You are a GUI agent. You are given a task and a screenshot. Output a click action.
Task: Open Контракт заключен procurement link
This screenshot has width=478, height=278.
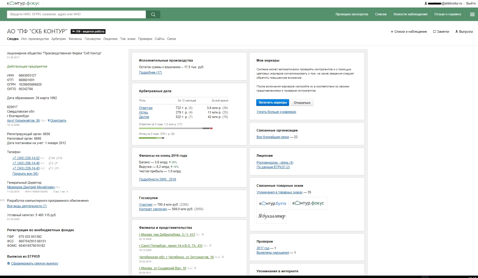(153, 209)
